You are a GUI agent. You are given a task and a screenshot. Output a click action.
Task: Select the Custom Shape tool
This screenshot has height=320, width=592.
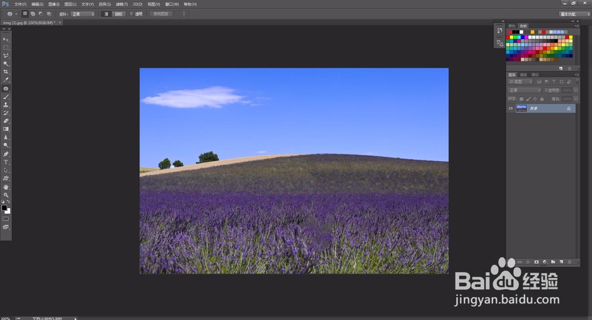pyautogui.click(x=6, y=178)
